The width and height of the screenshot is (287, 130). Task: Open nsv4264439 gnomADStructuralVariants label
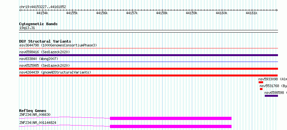(55, 72)
